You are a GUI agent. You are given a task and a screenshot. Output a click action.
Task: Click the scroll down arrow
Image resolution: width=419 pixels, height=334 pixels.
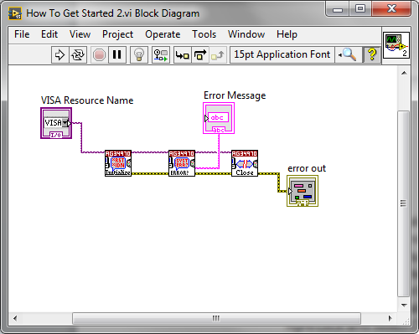pos(404,306)
